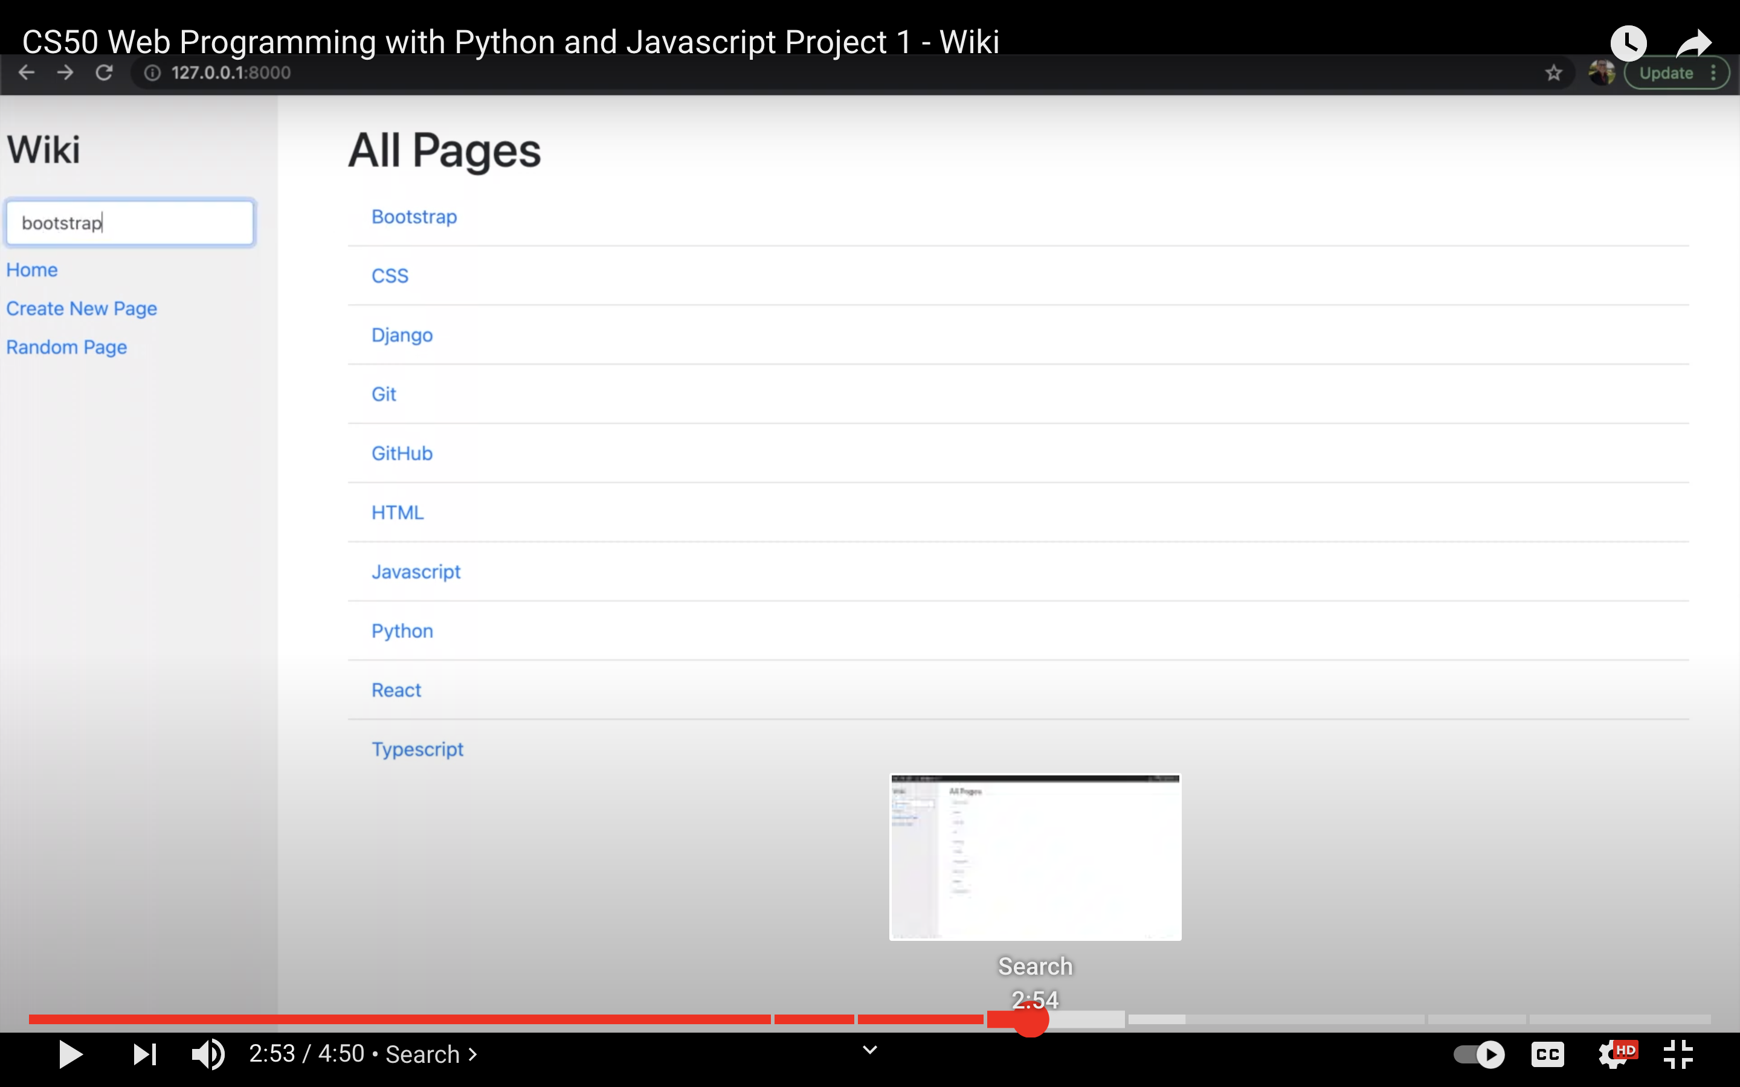Open the Random Page link
Image resolution: width=1740 pixels, height=1087 pixels.
pyautogui.click(x=66, y=347)
